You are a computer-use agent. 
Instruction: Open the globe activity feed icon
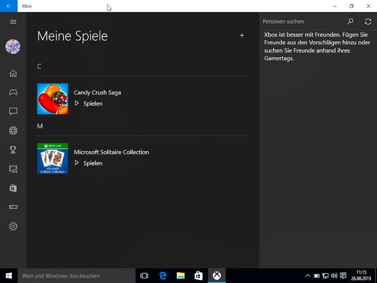pos(13,130)
